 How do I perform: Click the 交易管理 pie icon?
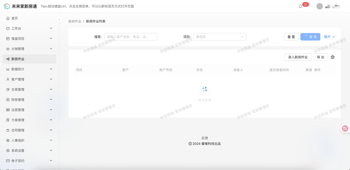pyautogui.click(x=8, y=90)
